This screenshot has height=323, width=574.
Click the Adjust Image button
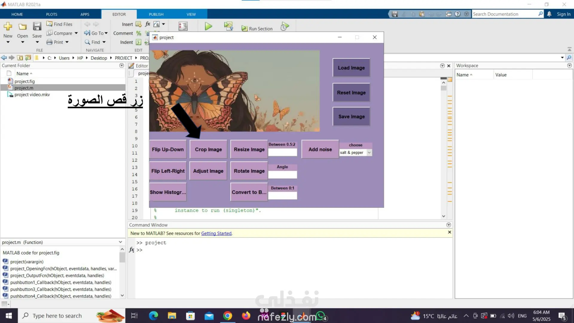point(208,171)
